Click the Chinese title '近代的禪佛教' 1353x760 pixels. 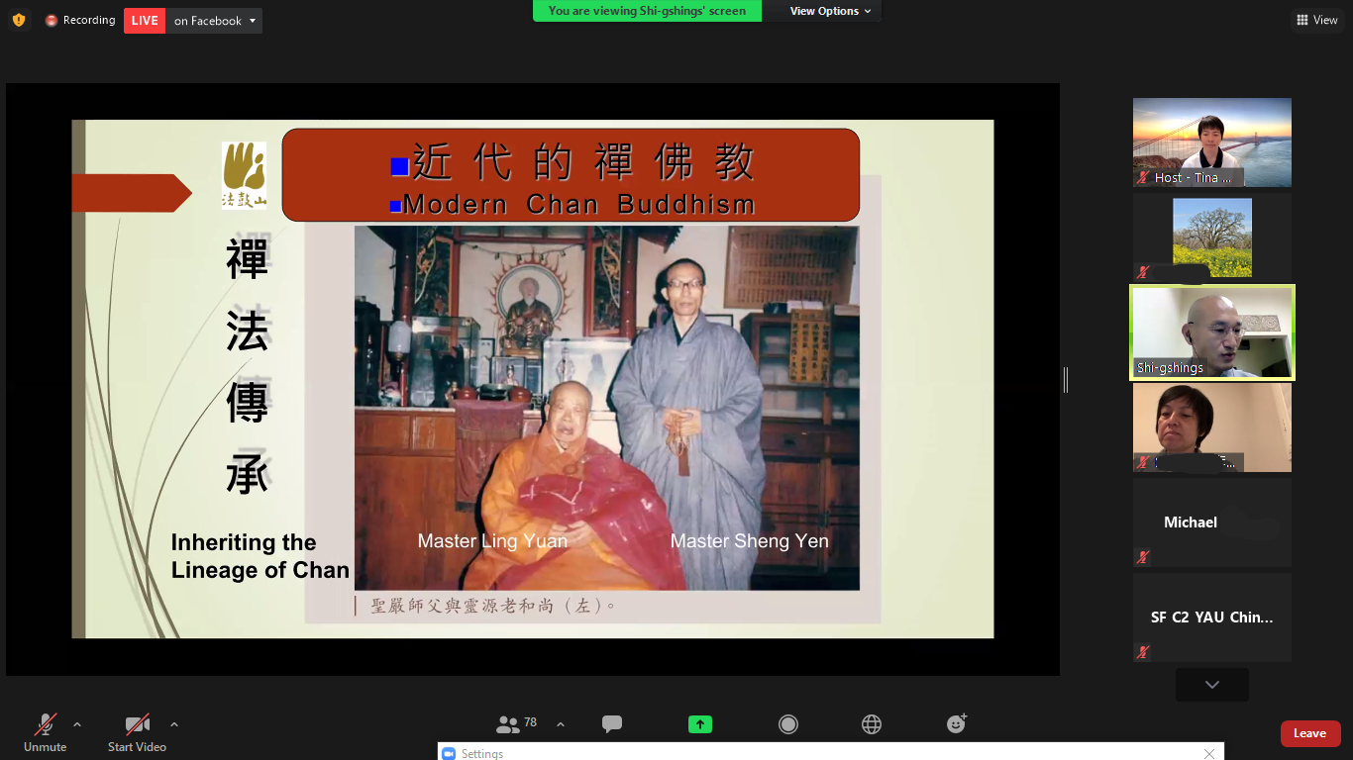click(582, 162)
